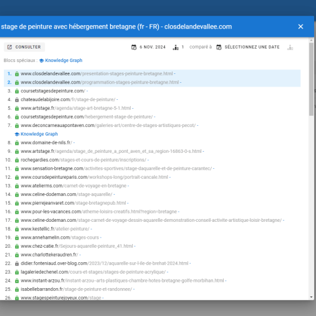316x316 pixels.
Task: Click the padlock icon on kestellic.fr row
Action: 17,229
